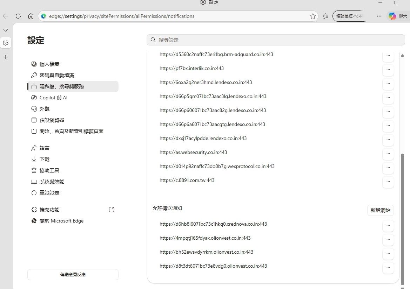Add page to favorites star icon
This screenshot has width=410, height=289.
(x=313, y=16)
